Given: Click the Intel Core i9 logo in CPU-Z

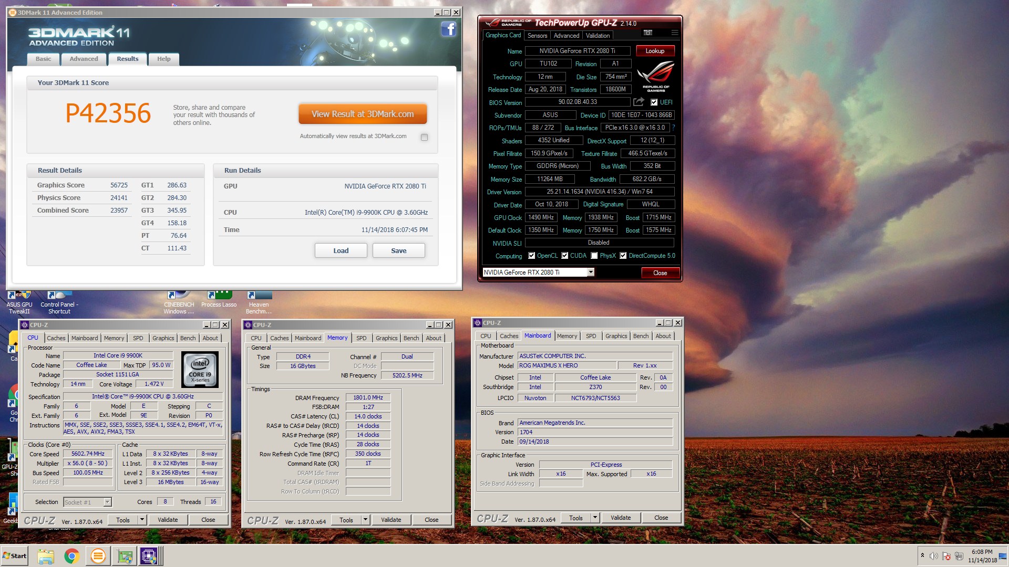Looking at the screenshot, I should point(200,369).
